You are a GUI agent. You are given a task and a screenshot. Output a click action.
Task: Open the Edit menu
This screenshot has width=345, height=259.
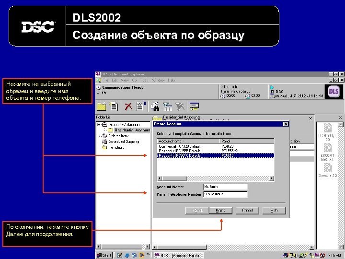pos(115,81)
